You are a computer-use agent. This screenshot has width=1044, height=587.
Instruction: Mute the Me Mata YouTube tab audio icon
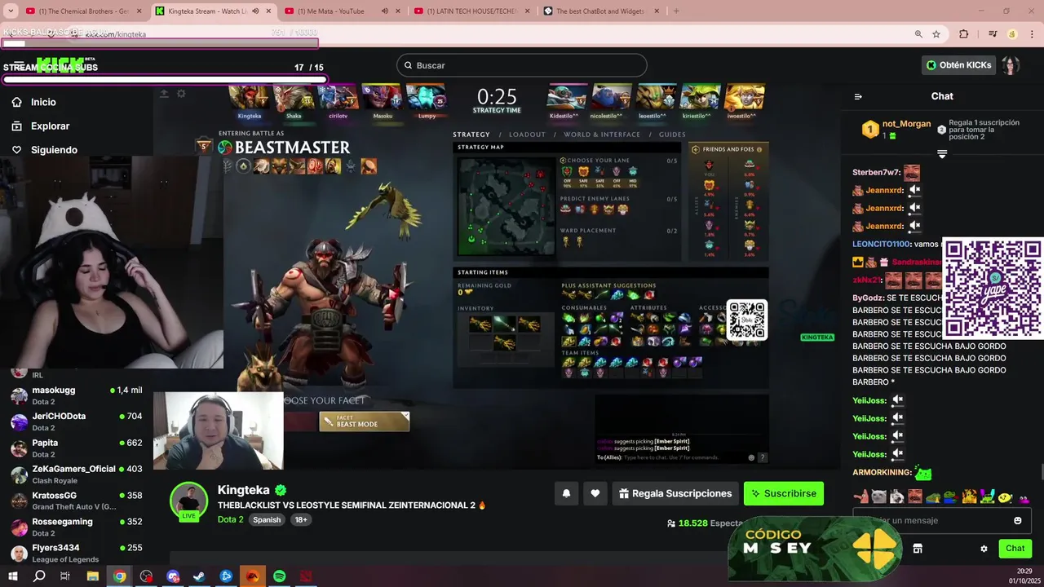point(384,11)
